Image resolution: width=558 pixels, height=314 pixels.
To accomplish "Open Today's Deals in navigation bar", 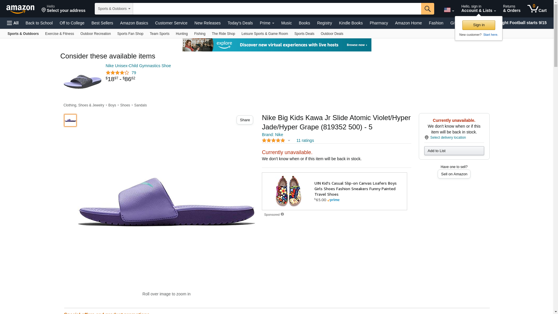I will coord(240,23).
